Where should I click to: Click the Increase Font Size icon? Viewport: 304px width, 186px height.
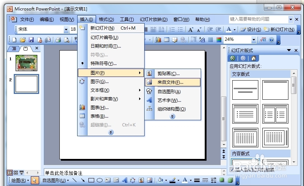pyautogui.click(x=191, y=30)
